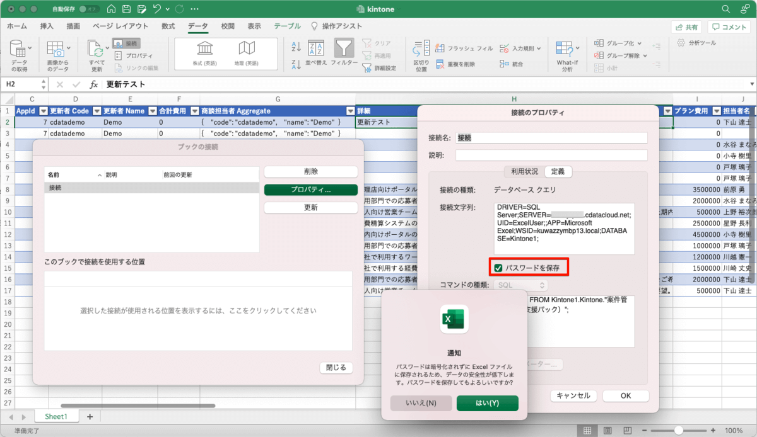Image resolution: width=757 pixels, height=437 pixels.
Task: Click キャンセル in properties dialog
Action: (574, 396)
